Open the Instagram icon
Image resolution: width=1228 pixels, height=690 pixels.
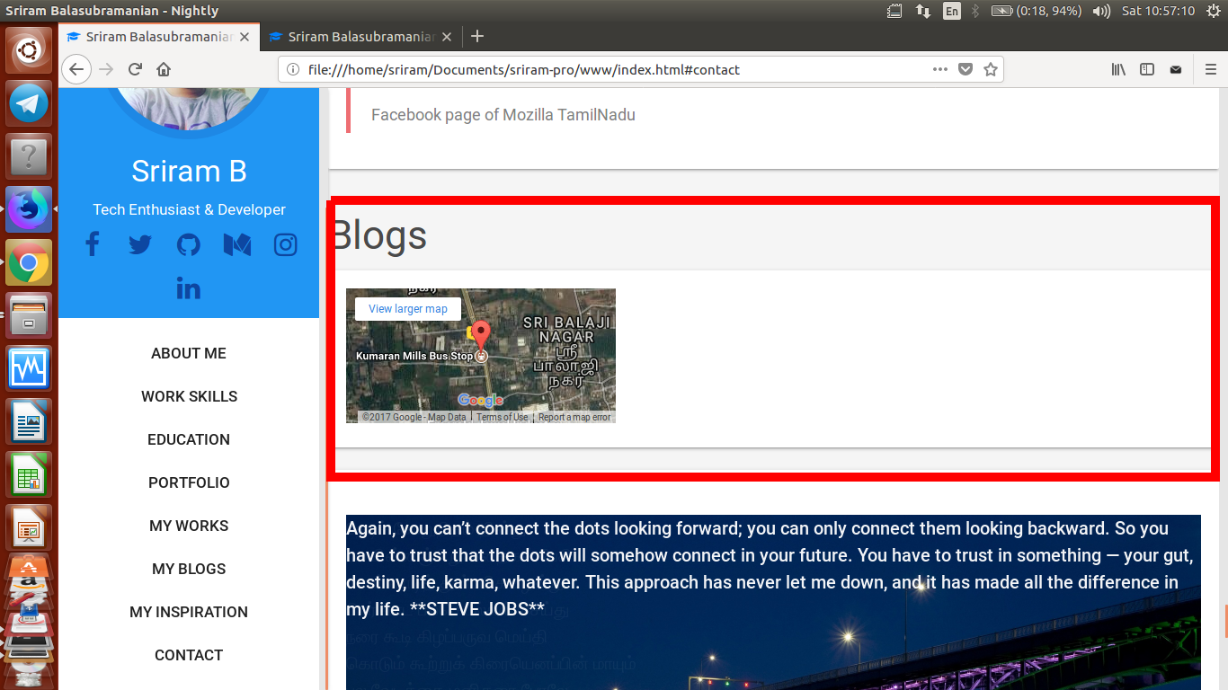click(x=285, y=243)
